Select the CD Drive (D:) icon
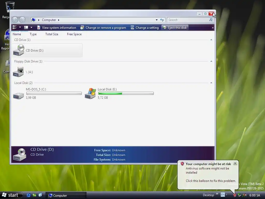The height and width of the screenshot is (199, 265). tap(19, 50)
